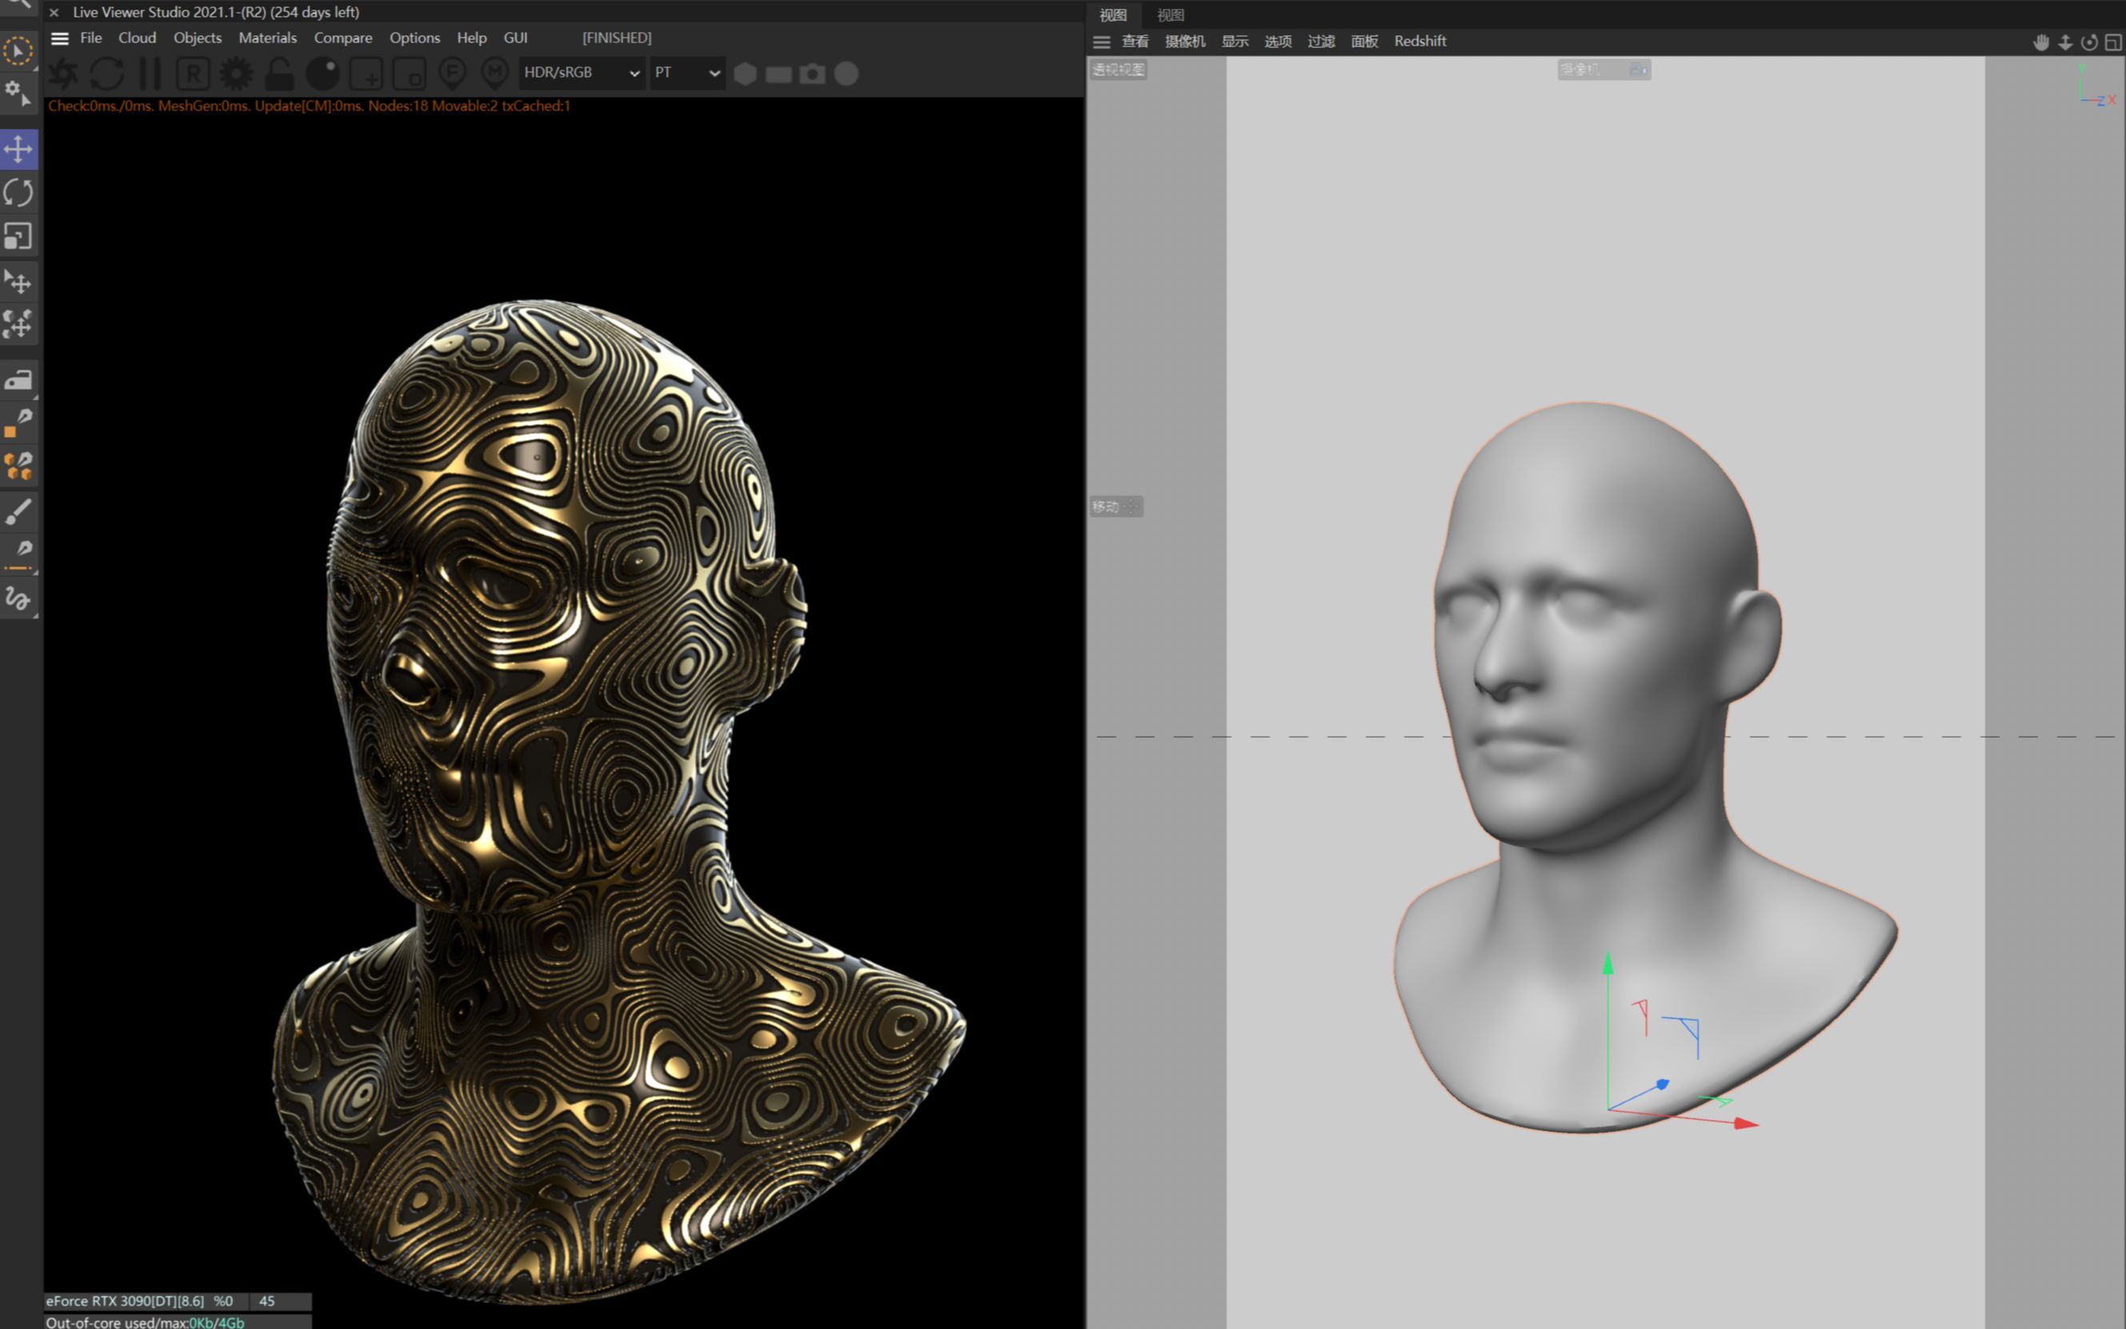
Task: Toggle clay mode sphere button
Action: click(x=322, y=74)
